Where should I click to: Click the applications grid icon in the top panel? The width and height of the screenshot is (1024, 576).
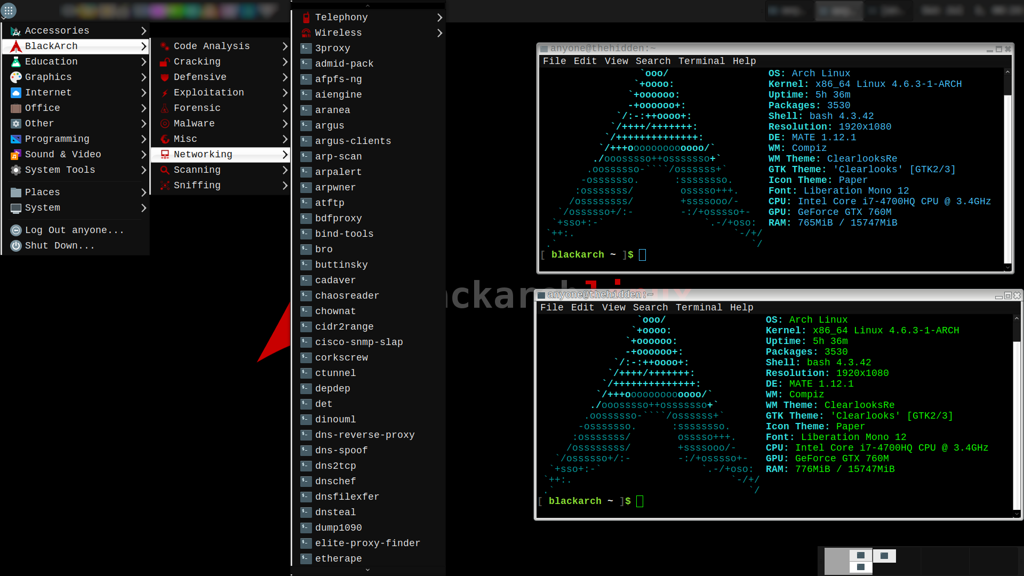click(9, 10)
